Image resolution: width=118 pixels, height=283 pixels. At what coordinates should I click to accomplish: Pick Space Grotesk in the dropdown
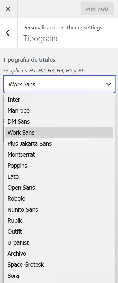(x=59, y=265)
